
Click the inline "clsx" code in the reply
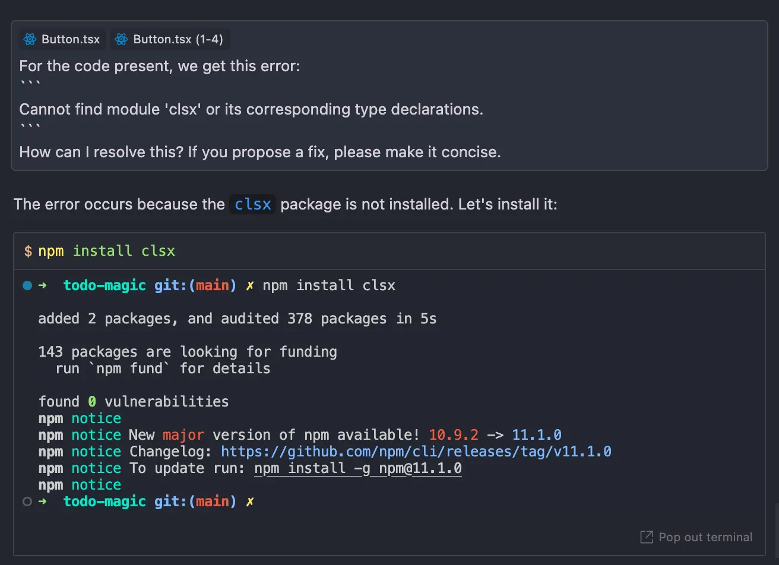pos(253,204)
